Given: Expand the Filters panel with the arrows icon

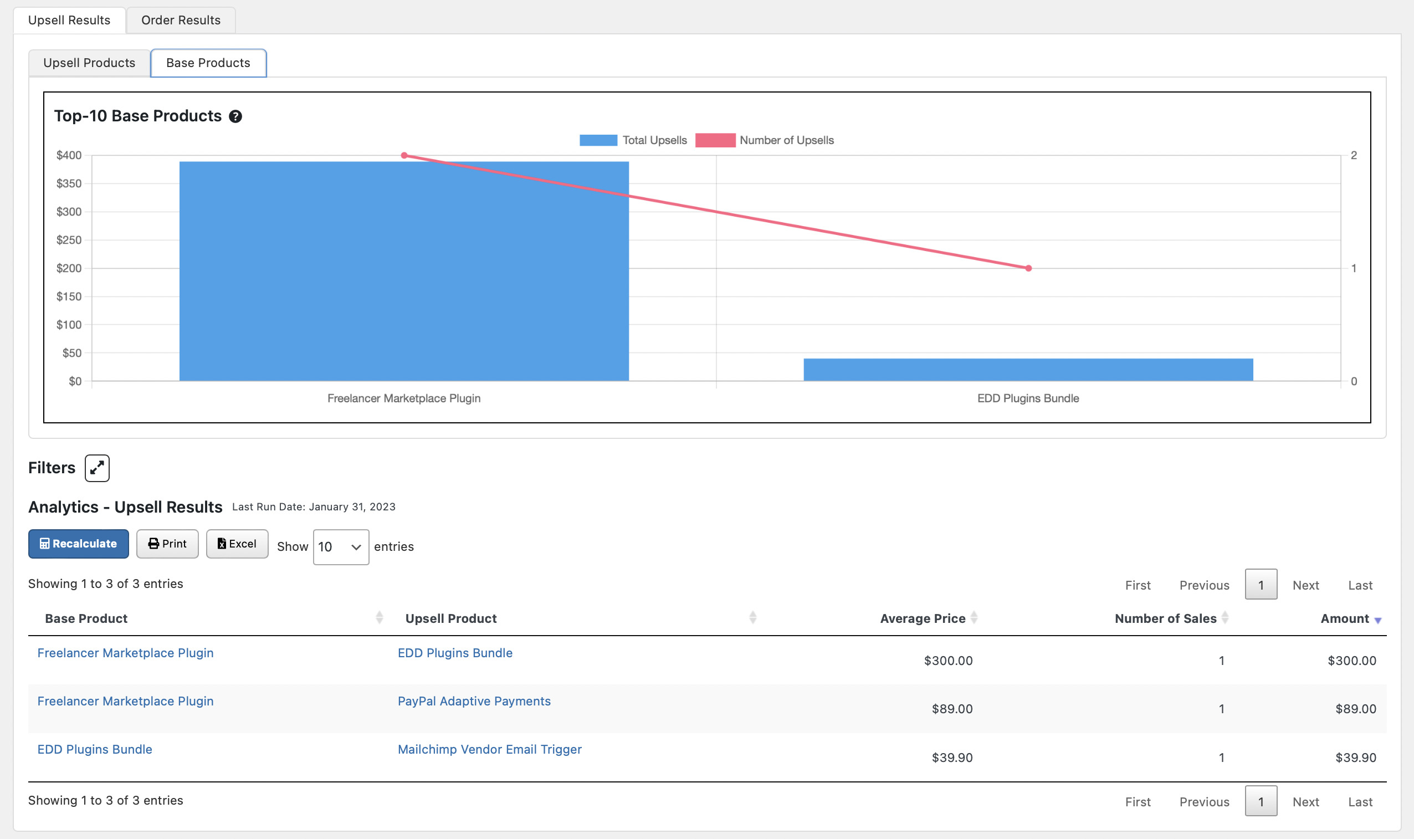Looking at the screenshot, I should tap(97, 468).
